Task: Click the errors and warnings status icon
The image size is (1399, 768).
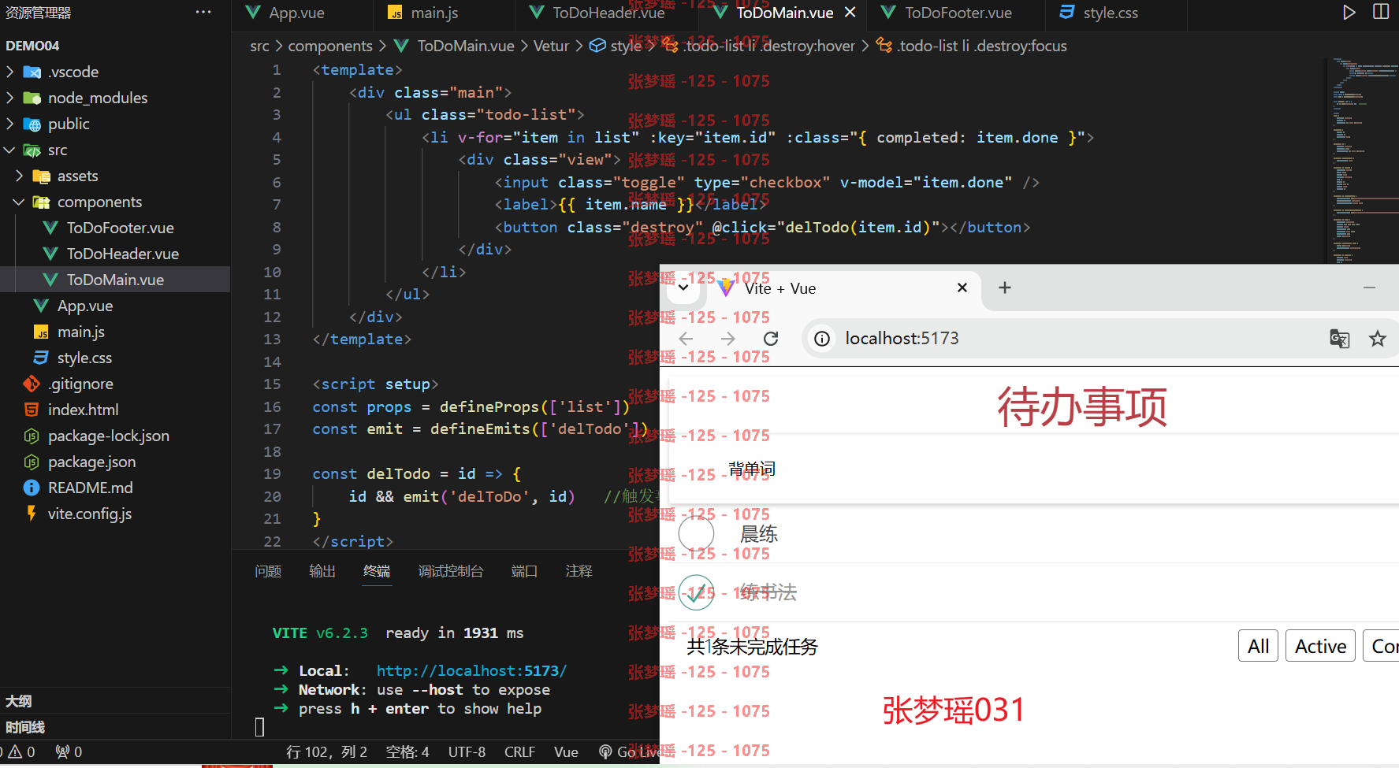Action: pos(20,752)
